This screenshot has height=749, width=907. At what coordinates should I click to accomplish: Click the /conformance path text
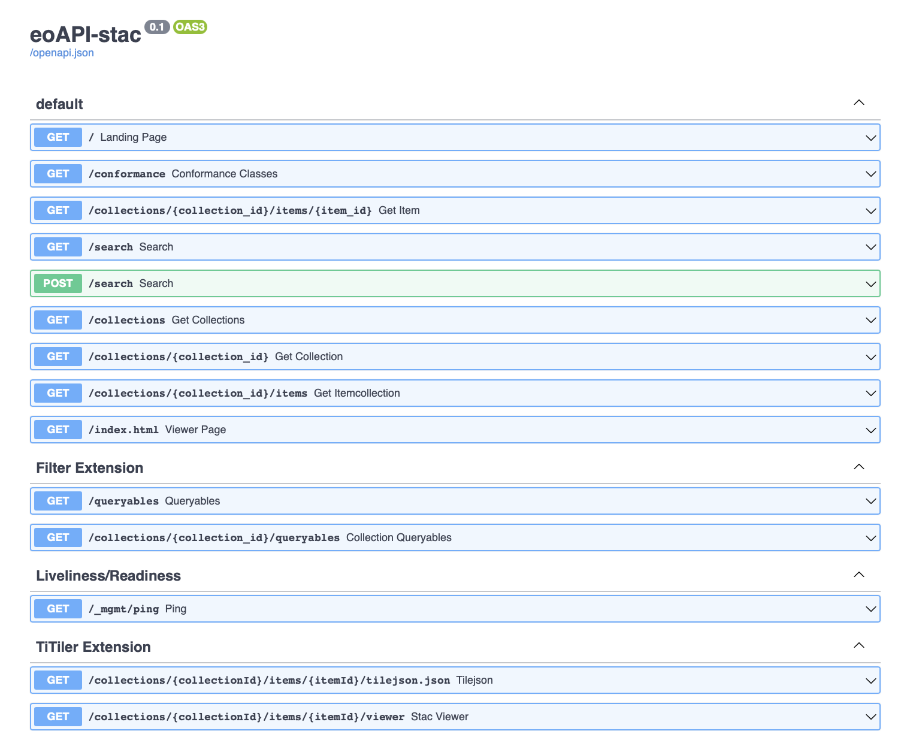[x=127, y=174]
